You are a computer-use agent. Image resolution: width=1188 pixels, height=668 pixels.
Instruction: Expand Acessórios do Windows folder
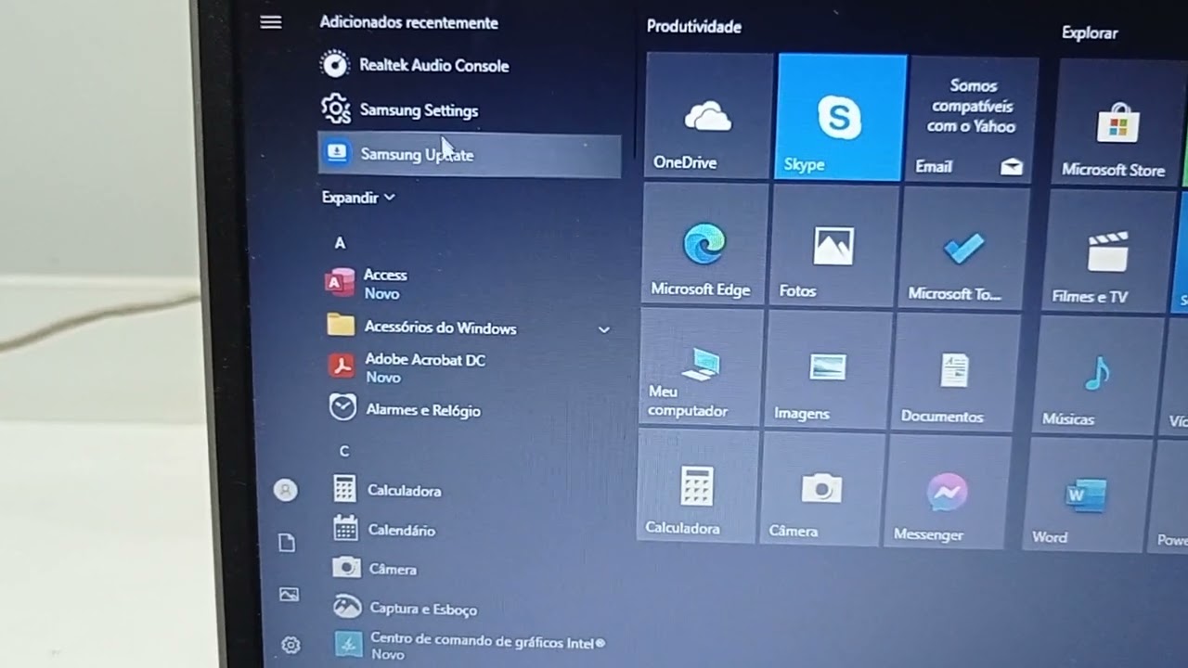pos(470,328)
